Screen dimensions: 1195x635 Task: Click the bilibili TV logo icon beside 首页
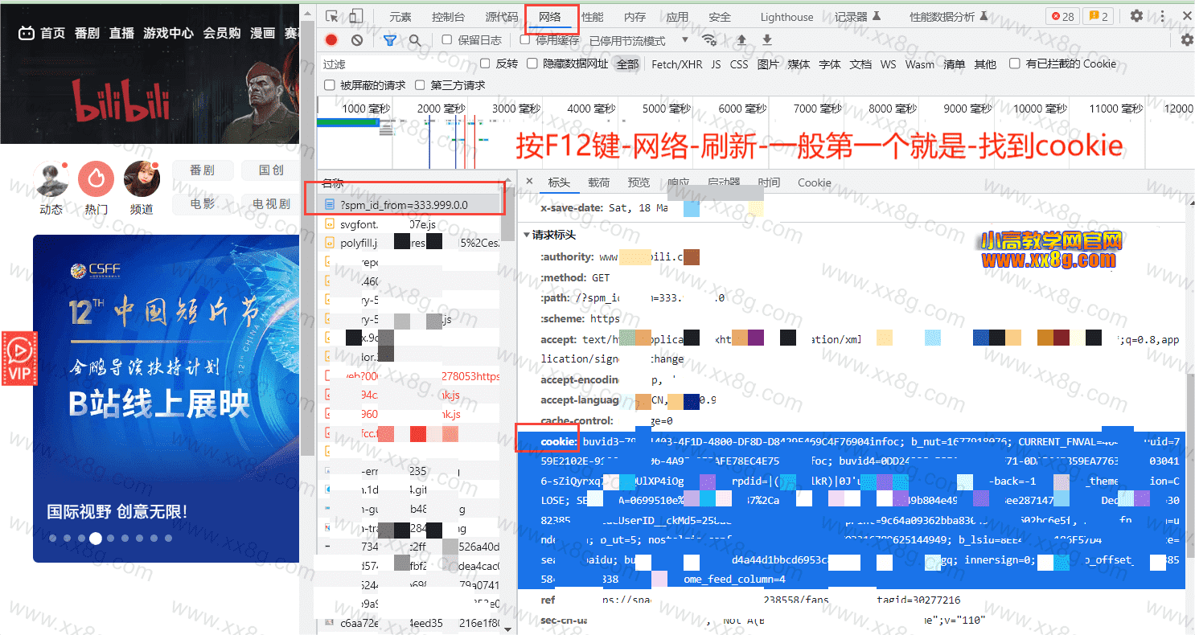27,33
